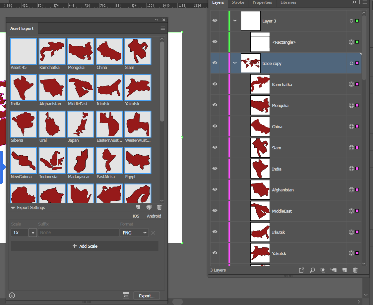Hide Layer 3 visibility eye
This screenshot has width=373, height=305.
[215, 21]
